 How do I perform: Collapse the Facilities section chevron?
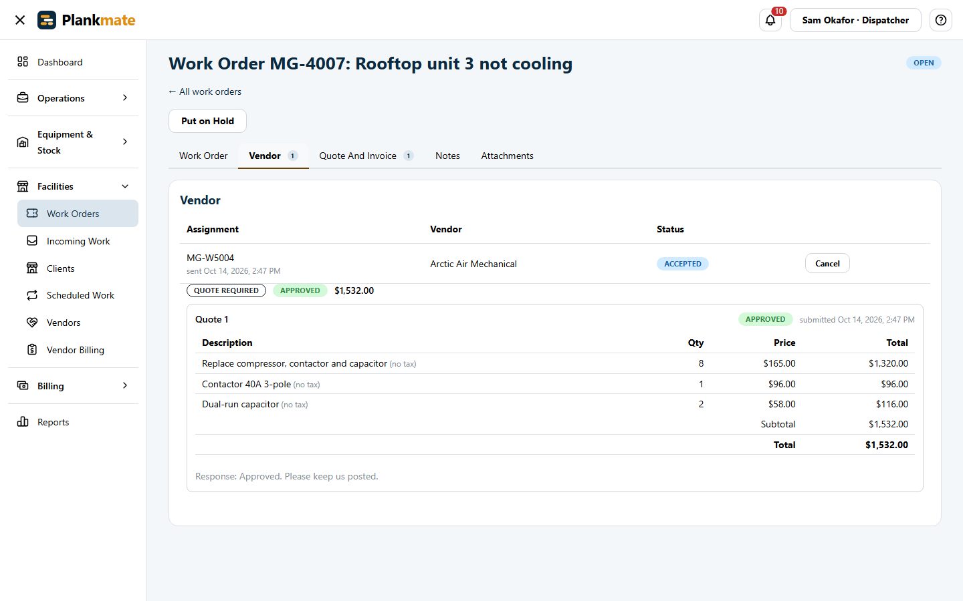[x=125, y=186]
